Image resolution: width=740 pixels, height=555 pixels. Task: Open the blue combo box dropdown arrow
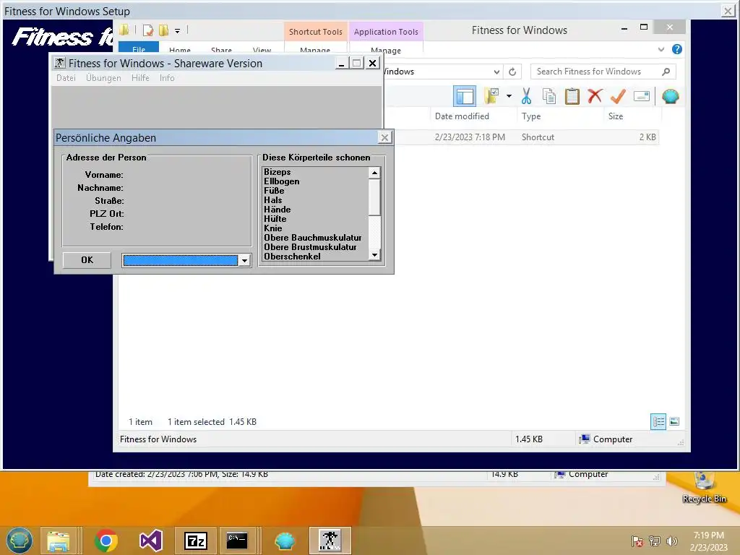tap(244, 260)
